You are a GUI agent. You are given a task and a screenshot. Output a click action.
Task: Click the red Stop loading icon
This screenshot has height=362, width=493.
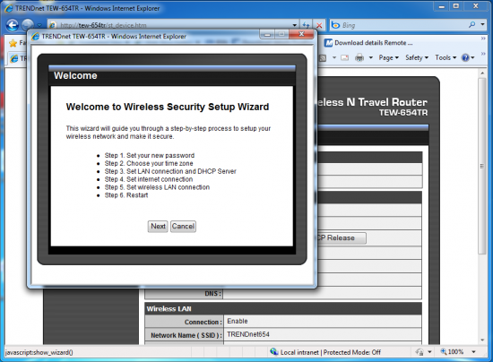click(x=319, y=25)
